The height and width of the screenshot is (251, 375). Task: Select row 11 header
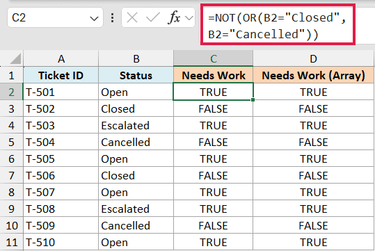point(11,243)
